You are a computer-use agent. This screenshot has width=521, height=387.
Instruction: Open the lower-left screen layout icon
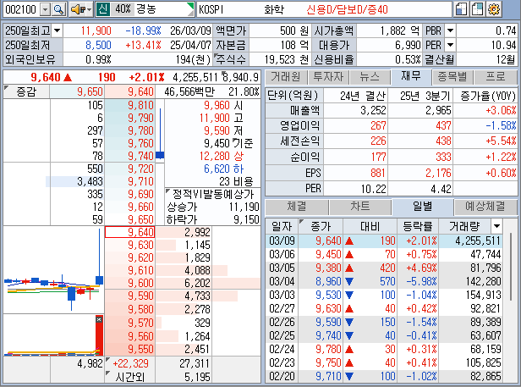(461, 9)
